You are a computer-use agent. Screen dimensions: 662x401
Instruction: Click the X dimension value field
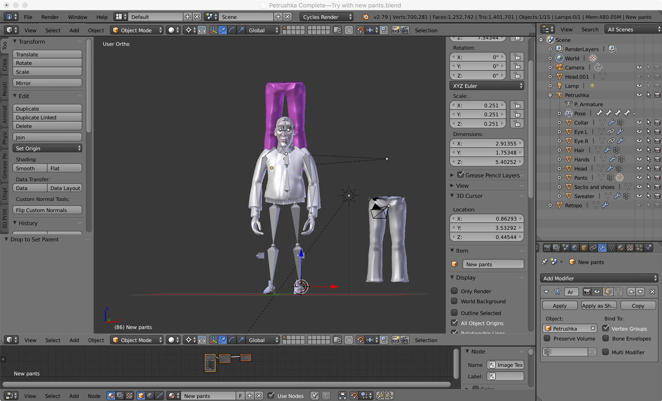pos(486,143)
